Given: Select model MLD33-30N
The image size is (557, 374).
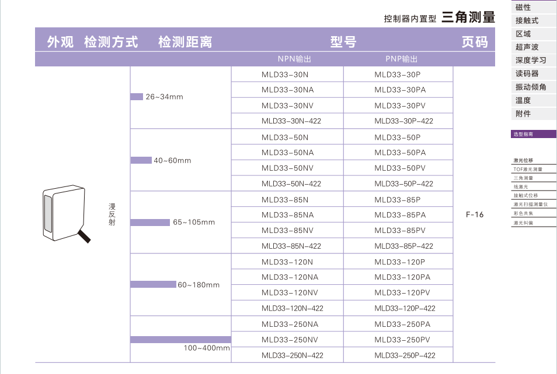Looking at the screenshot, I should point(285,74).
